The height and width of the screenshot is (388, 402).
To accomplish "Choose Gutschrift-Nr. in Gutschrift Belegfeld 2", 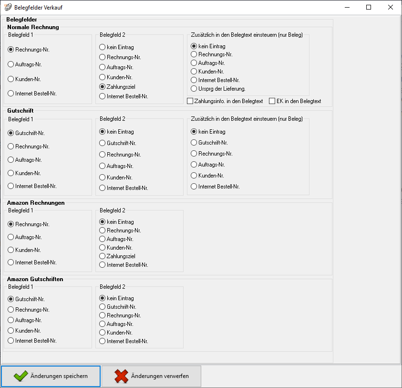I will click(103, 143).
